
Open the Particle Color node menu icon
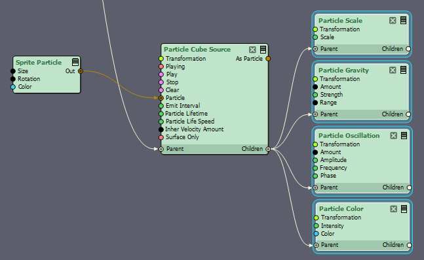(404, 208)
